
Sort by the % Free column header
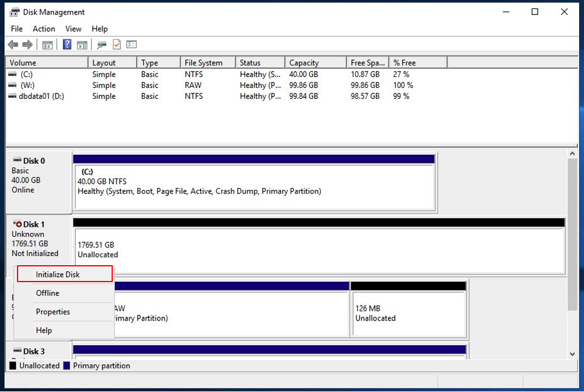click(x=418, y=63)
